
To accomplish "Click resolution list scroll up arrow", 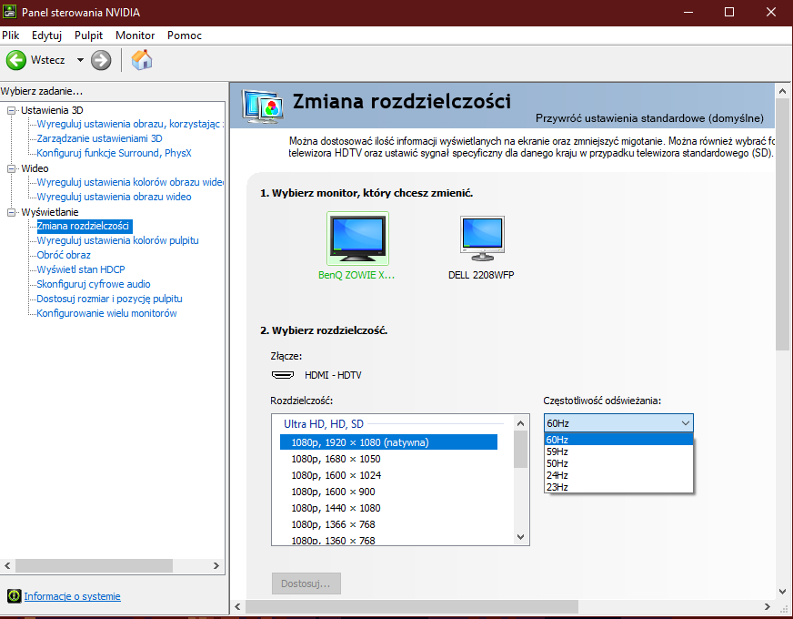I will click(521, 423).
